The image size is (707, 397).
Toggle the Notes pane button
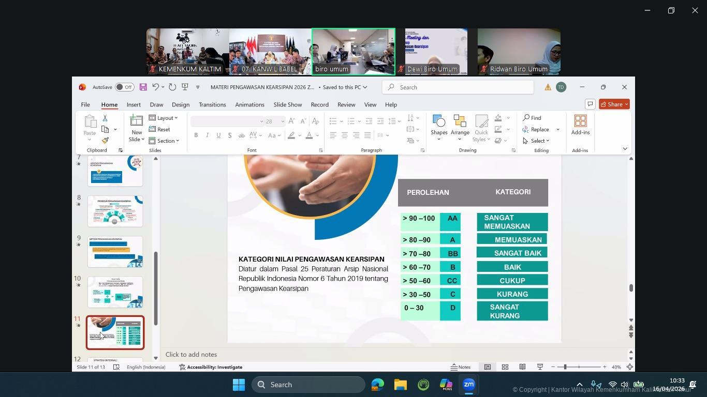click(460, 367)
